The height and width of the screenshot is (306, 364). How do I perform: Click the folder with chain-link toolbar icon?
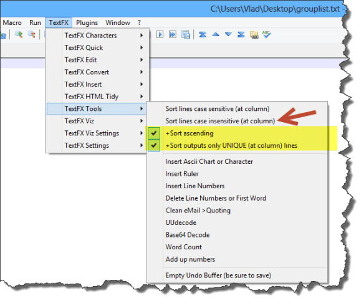point(254,35)
